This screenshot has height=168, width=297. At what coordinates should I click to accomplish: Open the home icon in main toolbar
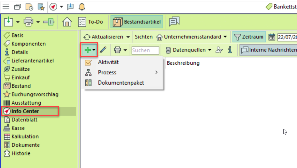tap(67, 22)
